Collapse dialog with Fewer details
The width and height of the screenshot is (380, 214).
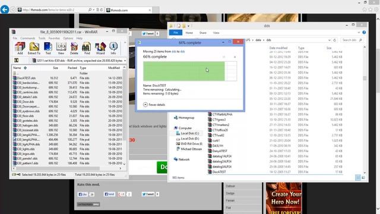[154, 105]
